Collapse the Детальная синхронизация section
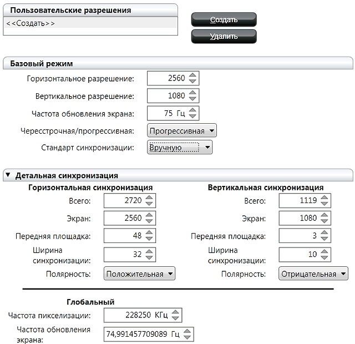 coord(8,175)
